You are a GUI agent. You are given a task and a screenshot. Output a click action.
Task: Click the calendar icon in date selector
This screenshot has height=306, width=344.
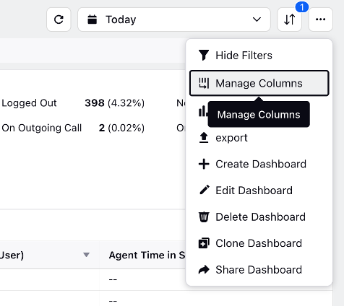point(92,19)
